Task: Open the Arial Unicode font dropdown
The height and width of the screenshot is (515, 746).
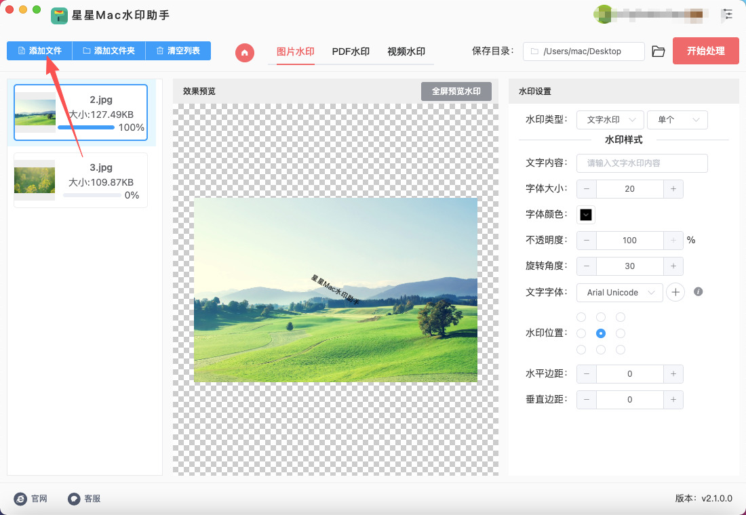Action: 619,292
